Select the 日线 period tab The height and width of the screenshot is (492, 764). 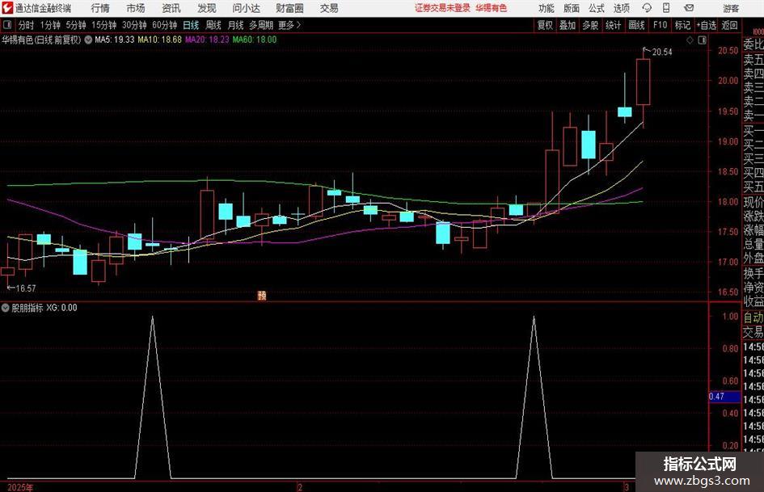(191, 25)
